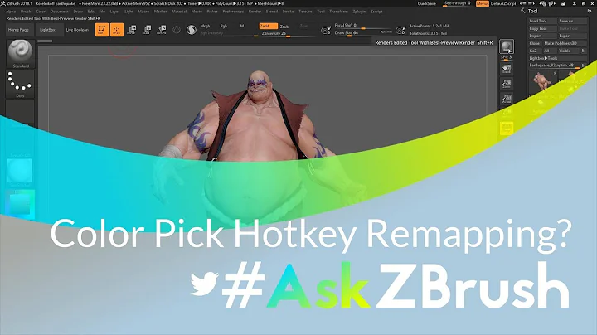The width and height of the screenshot is (597, 335).
Task: Click Clone tool button
Action: click(x=534, y=43)
